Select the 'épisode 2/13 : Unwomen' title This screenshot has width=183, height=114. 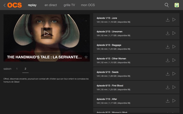click(x=110, y=31)
